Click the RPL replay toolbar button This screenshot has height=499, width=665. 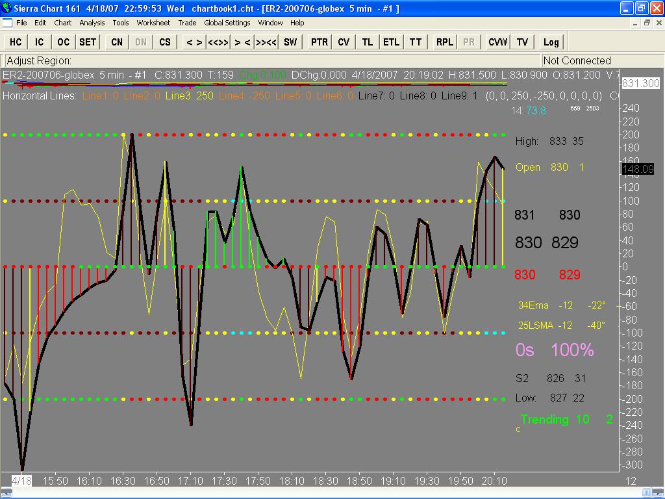(445, 42)
